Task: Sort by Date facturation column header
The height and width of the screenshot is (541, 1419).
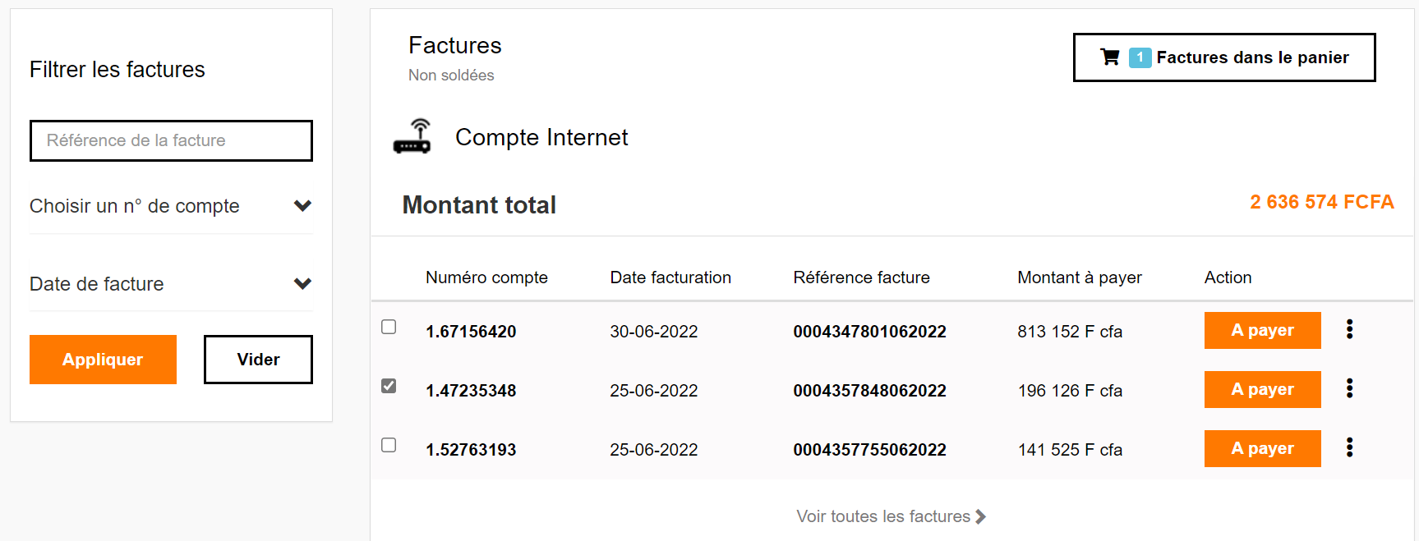Action: click(670, 277)
